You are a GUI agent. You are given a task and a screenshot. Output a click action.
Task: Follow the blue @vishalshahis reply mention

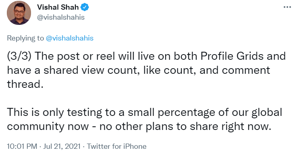[69, 38]
